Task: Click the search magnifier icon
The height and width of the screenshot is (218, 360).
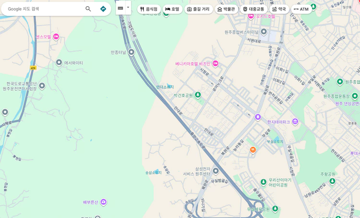Action: (88, 9)
